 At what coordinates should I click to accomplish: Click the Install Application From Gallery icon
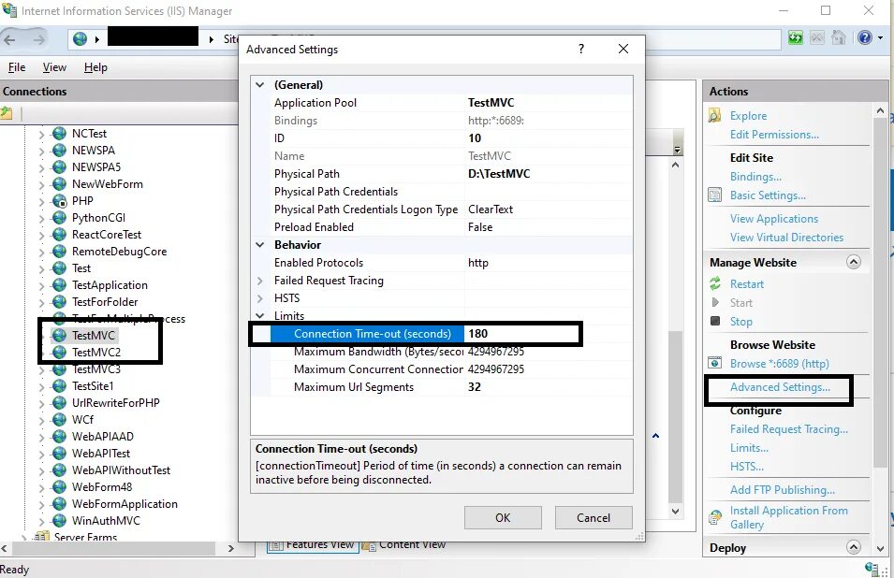click(x=714, y=517)
